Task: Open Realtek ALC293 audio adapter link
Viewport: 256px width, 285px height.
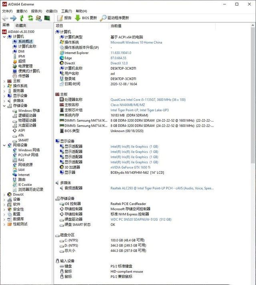Action: (x=162, y=188)
